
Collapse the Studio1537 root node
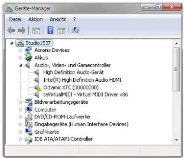[x=12, y=43]
